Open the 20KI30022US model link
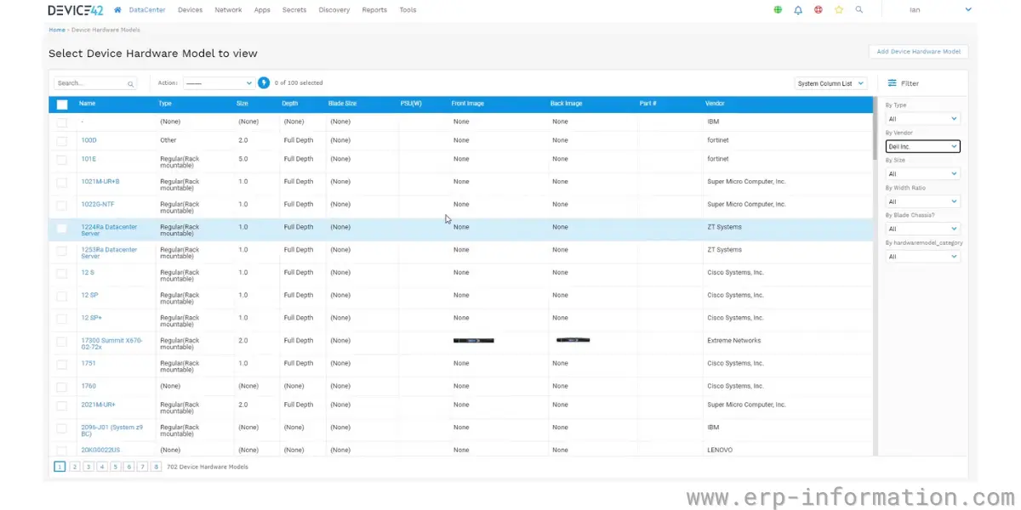The image size is (1021, 510). point(100,450)
